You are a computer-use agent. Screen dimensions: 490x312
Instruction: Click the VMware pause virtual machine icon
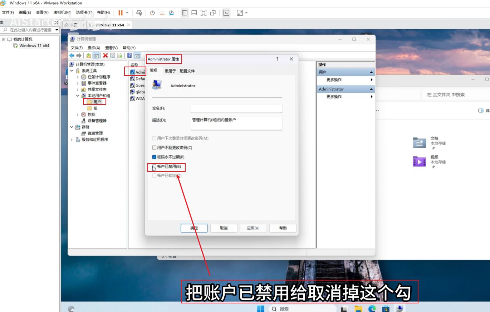(x=121, y=13)
